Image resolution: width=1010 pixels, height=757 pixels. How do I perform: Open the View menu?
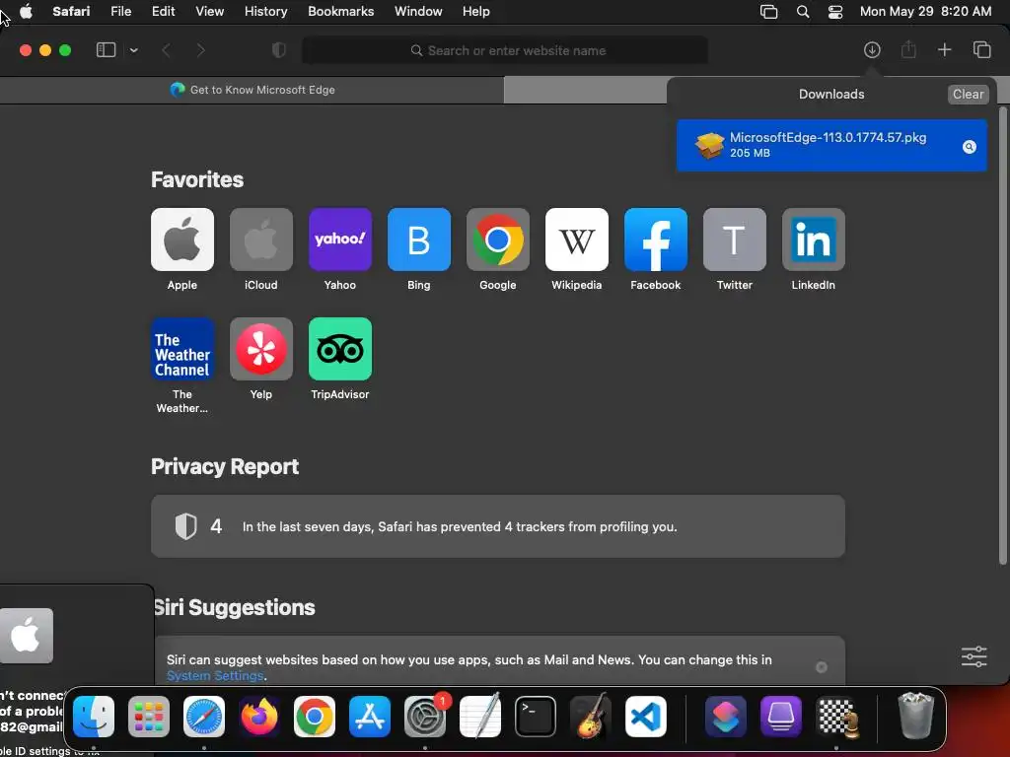pos(209,12)
